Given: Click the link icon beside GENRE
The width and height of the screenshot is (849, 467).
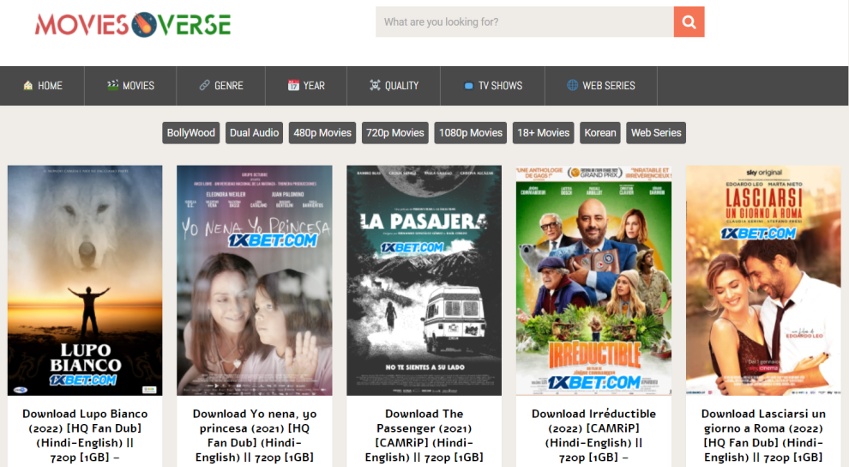Looking at the screenshot, I should 204,85.
